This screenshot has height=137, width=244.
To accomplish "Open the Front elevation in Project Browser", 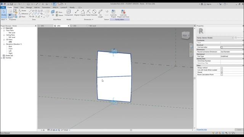I will click(x=10, y=49).
